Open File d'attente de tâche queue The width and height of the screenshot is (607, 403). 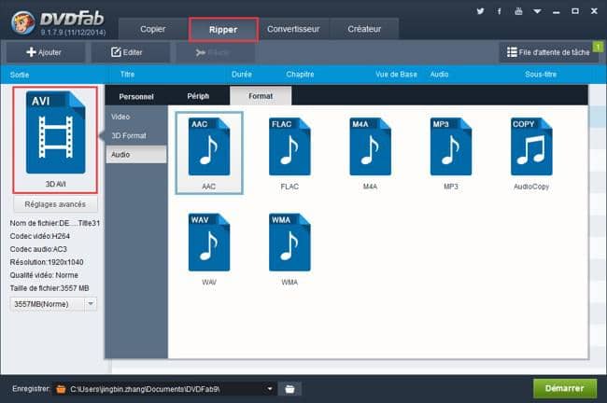[548, 52]
